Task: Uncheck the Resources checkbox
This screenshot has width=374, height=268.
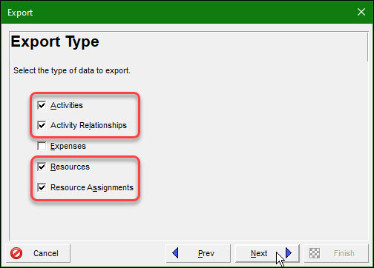Action: [42, 167]
